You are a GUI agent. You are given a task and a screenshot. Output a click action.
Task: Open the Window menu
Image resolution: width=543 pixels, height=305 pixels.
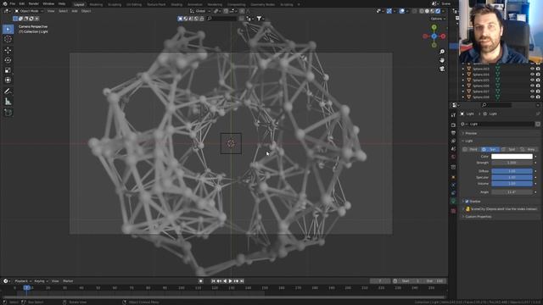coord(48,3)
